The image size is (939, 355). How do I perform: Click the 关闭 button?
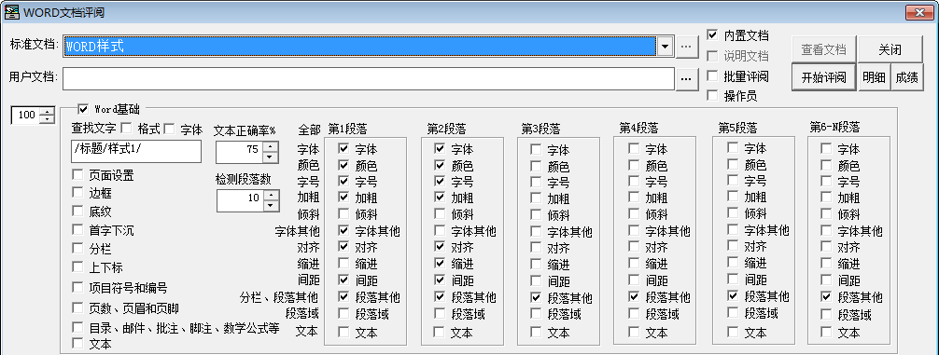(x=890, y=49)
